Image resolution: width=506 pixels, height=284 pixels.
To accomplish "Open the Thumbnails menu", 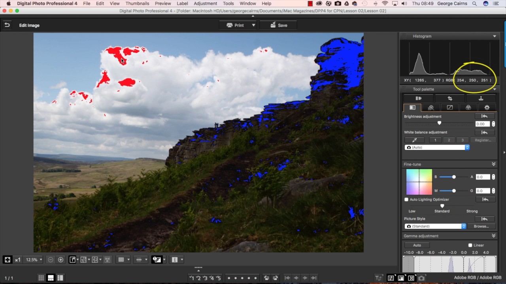I will click(137, 4).
